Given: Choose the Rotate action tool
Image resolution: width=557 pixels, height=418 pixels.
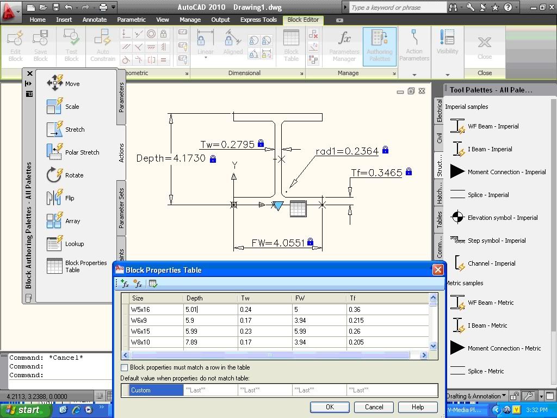Looking at the screenshot, I should 54,175.
